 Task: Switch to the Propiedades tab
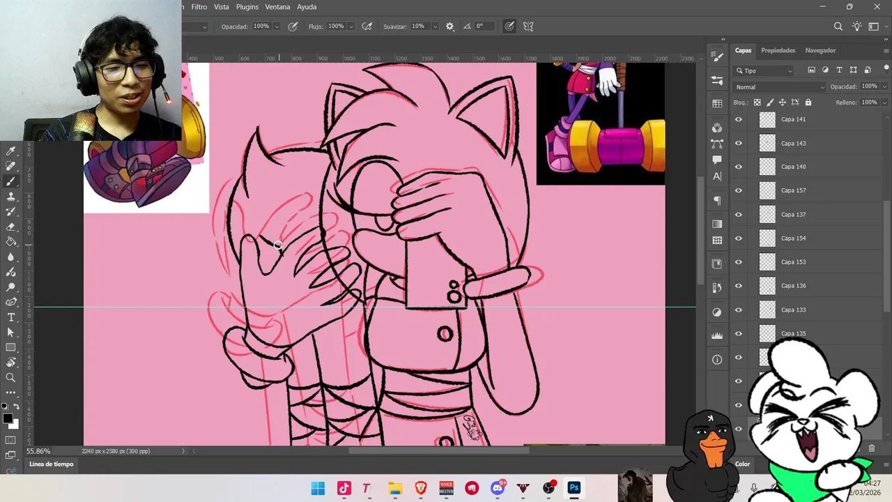point(778,50)
